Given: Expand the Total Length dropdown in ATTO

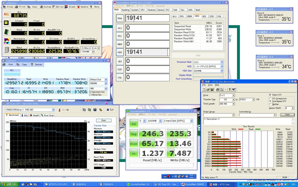Looking at the screenshot, I should 233,104.
